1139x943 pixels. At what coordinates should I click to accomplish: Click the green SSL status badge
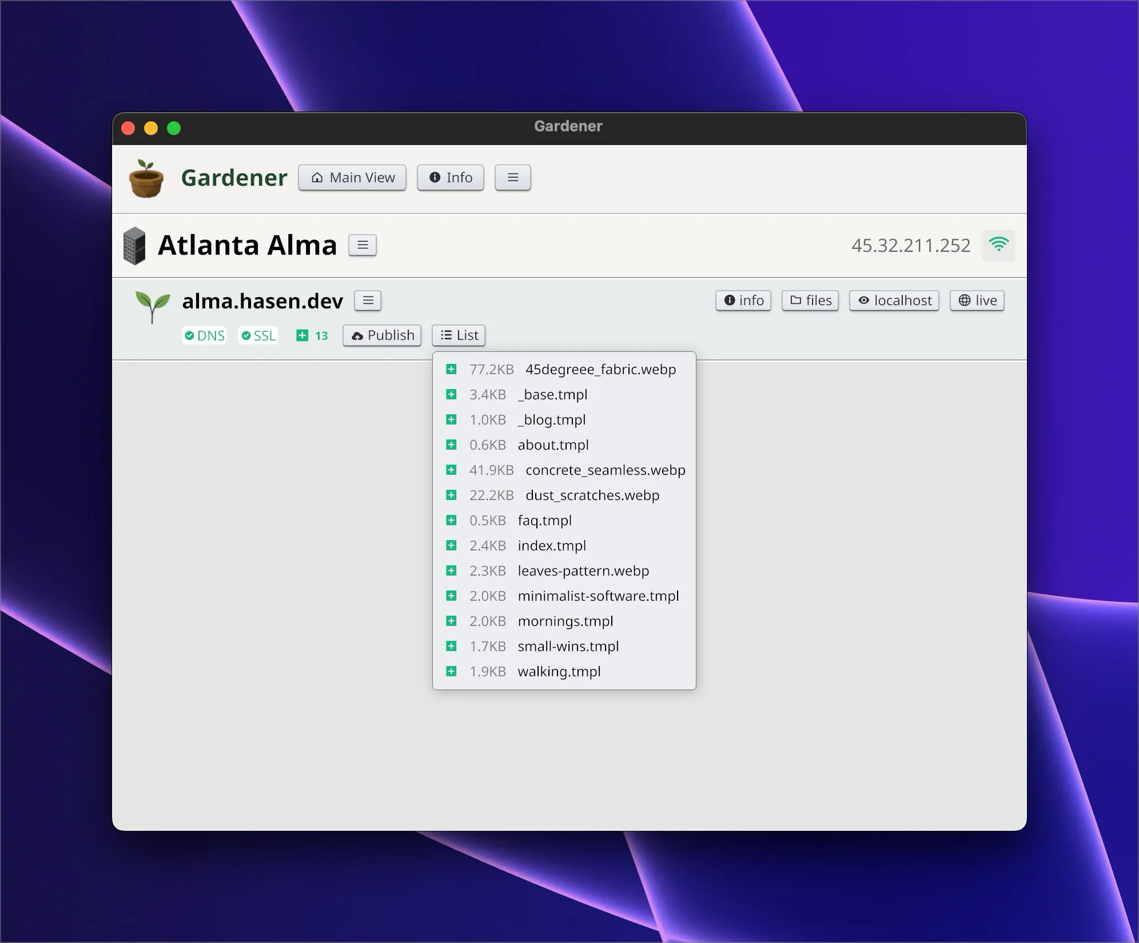tap(258, 335)
